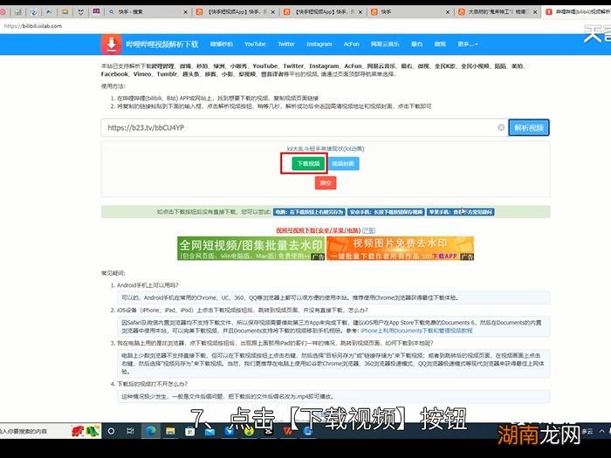Open Microsoft Edge from the taskbar

point(150,431)
